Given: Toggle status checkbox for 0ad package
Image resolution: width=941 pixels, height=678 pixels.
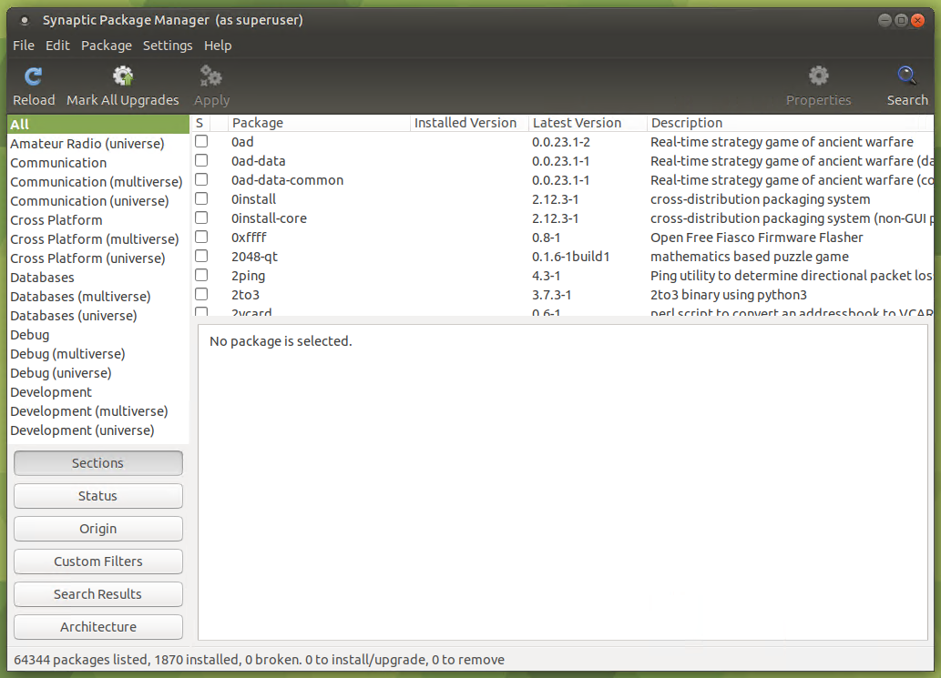Looking at the screenshot, I should click(201, 141).
